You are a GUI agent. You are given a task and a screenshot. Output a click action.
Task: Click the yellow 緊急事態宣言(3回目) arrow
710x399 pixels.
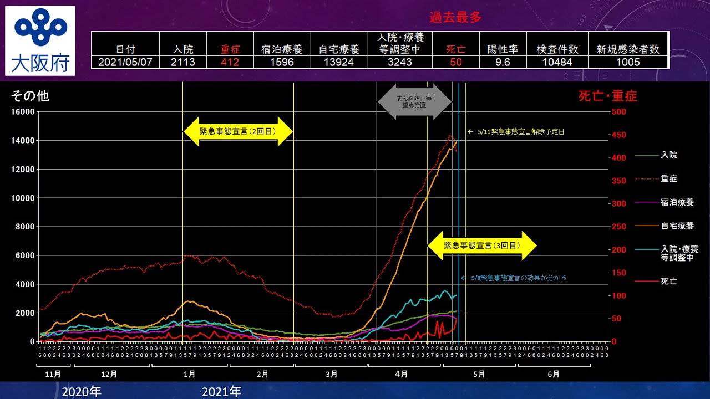[481, 245]
